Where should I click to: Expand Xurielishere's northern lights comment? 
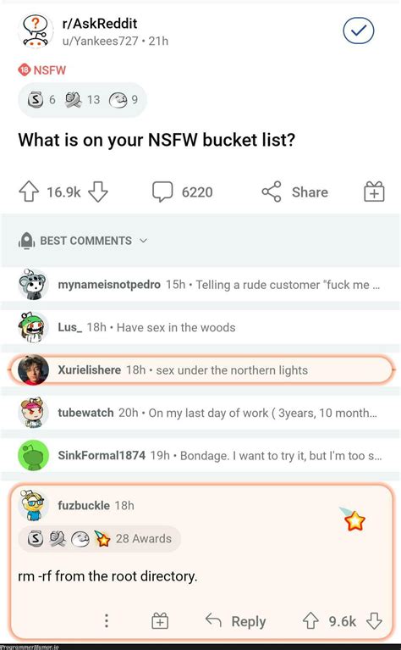pyautogui.click(x=200, y=369)
